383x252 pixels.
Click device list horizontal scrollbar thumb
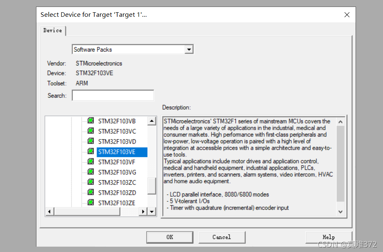[87, 211]
